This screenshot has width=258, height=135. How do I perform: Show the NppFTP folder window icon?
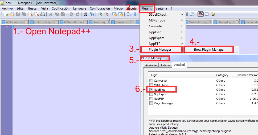213,14
